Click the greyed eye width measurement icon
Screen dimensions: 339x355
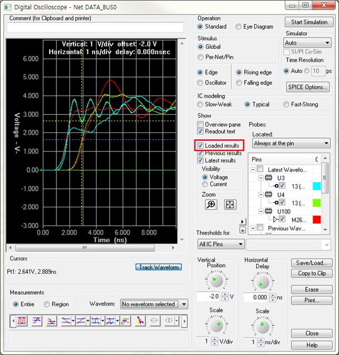(x=169, y=321)
